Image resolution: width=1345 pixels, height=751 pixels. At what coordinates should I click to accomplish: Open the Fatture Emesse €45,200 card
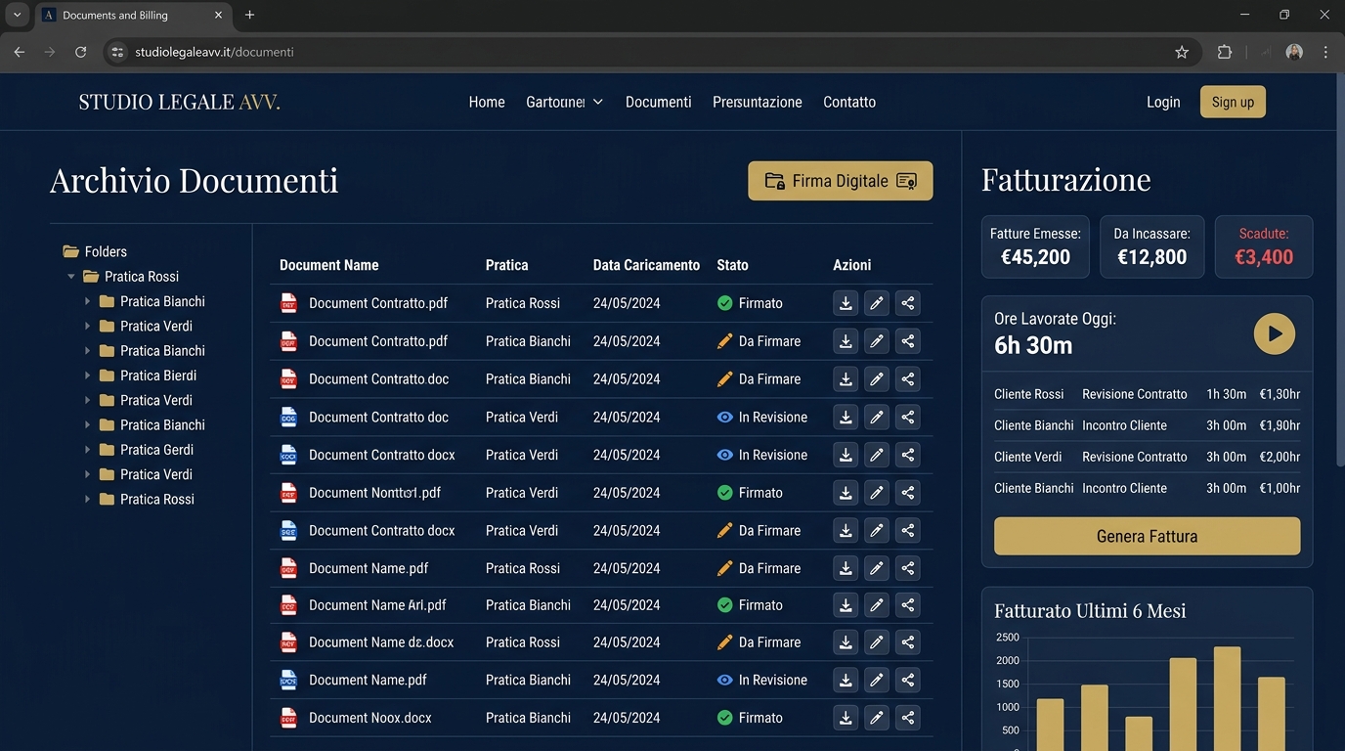(x=1035, y=246)
